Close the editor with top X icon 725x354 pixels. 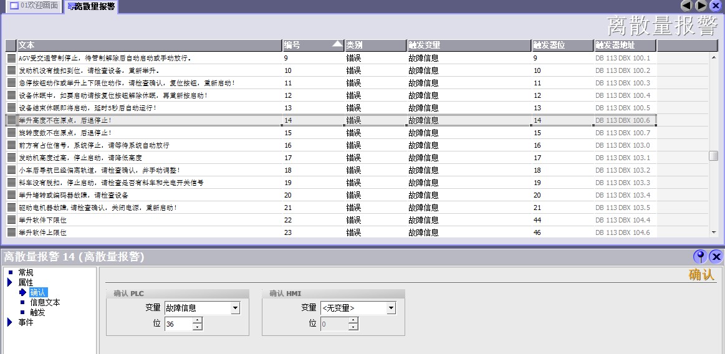point(715,6)
